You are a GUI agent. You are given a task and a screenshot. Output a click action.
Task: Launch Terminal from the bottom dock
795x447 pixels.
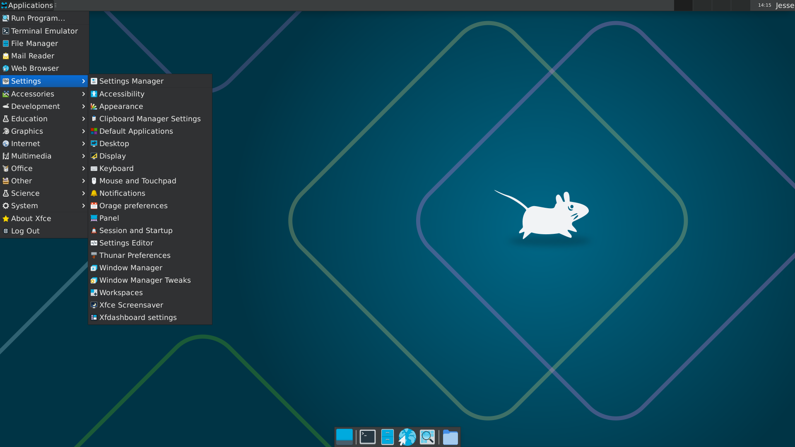click(367, 437)
